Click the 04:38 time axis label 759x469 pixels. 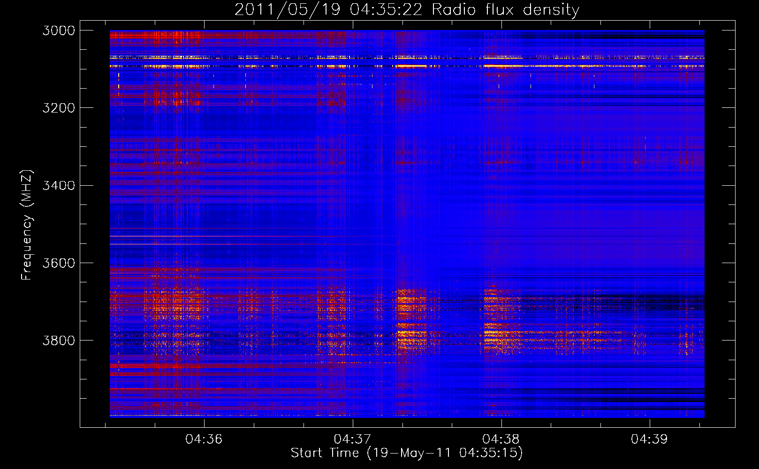(x=501, y=439)
